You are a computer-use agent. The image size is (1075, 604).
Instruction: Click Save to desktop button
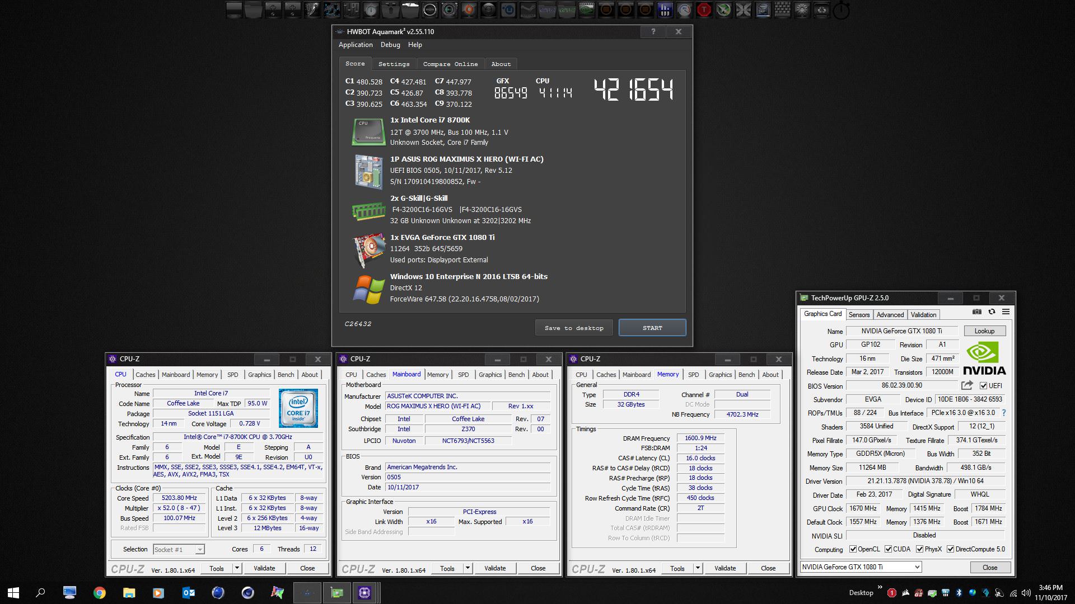pyautogui.click(x=574, y=328)
